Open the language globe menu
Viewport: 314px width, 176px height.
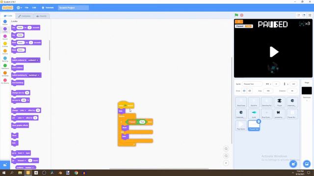tap(19, 8)
